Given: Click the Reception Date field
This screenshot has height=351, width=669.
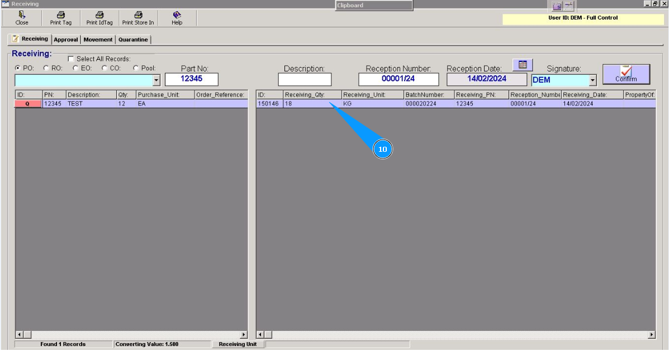Looking at the screenshot, I should click(x=487, y=79).
